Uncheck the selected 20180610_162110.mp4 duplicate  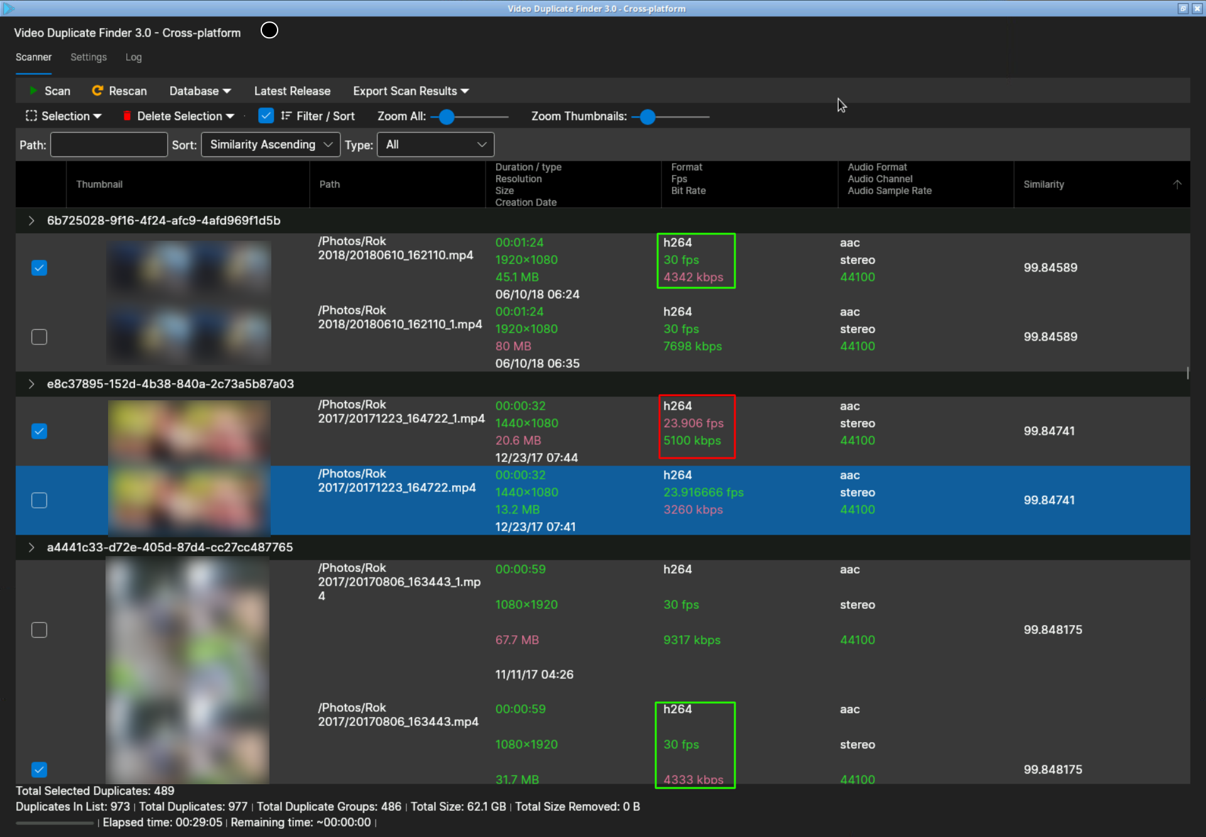point(39,268)
